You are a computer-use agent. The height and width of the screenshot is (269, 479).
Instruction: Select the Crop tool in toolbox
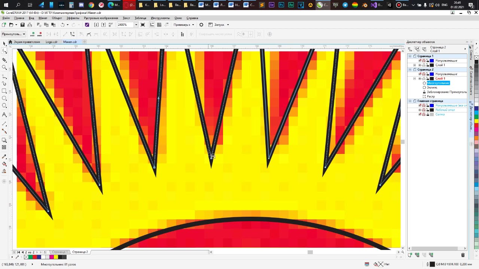click(x=4, y=60)
